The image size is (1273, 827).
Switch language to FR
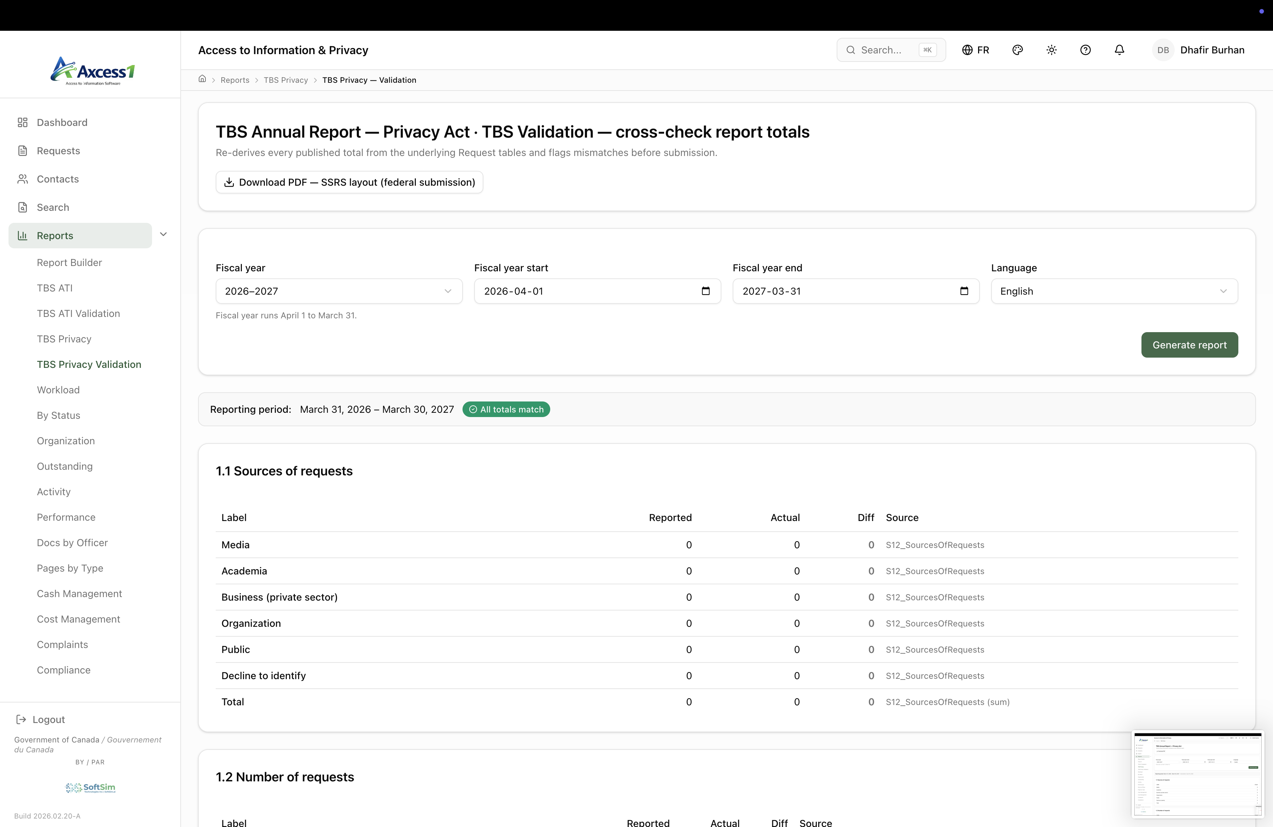pos(976,50)
